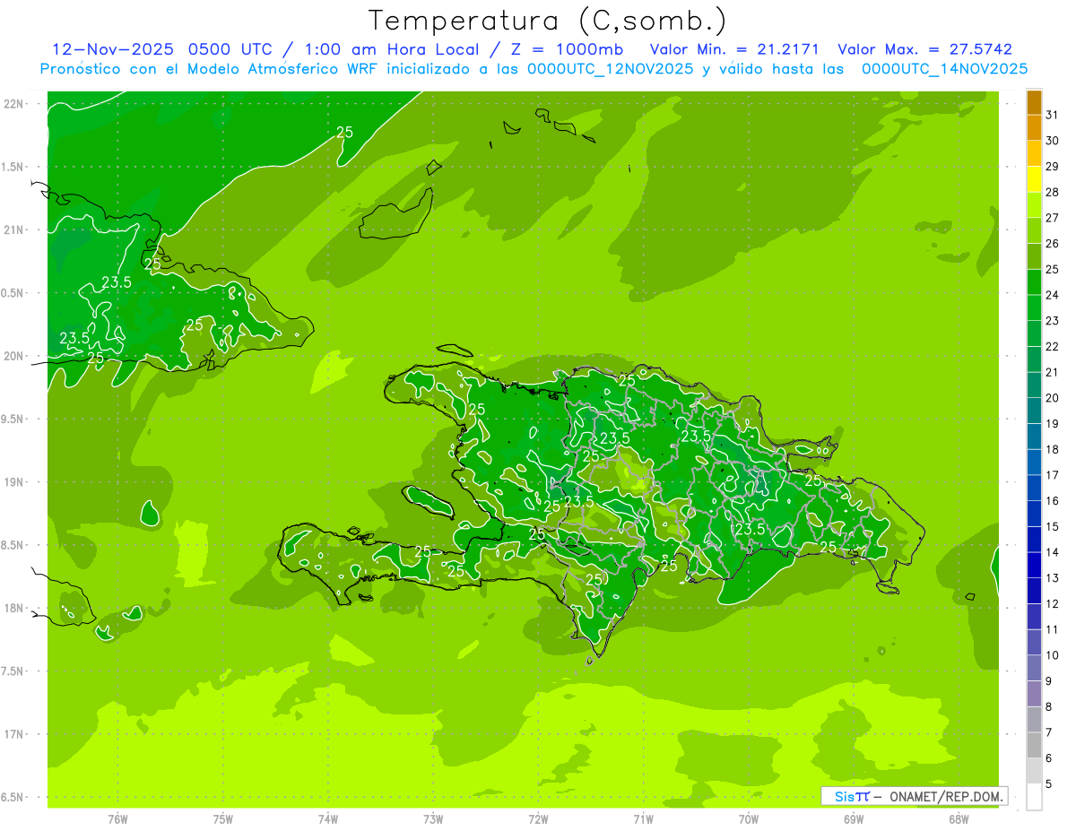Select the "12-Nov-2025 0500 UTC" date text
The height and width of the screenshot is (831, 1076).
(x=163, y=49)
